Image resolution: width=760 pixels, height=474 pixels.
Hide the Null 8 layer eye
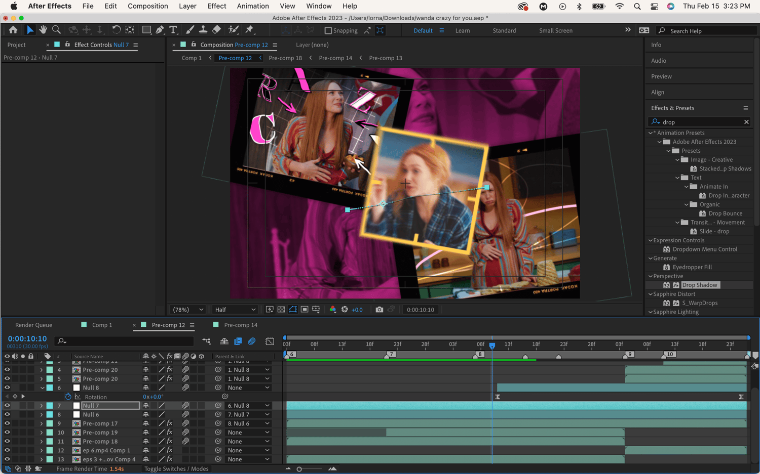point(7,387)
